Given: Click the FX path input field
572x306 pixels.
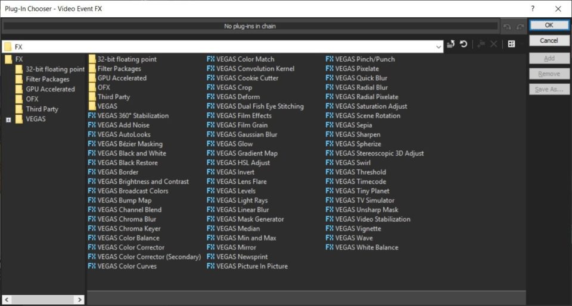Looking at the screenshot, I should (222, 47).
